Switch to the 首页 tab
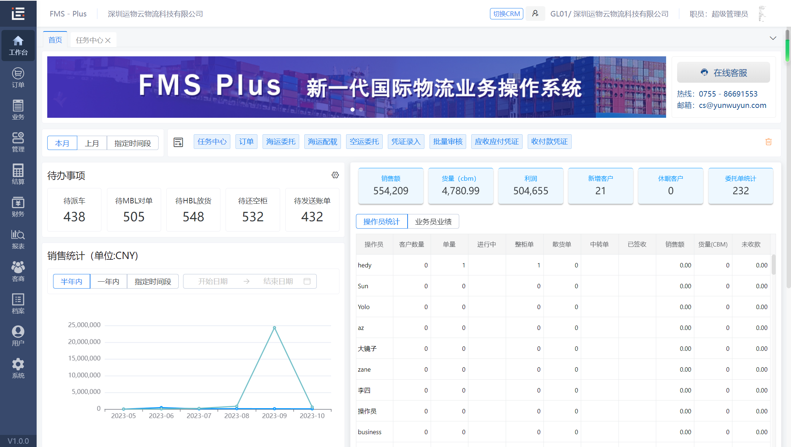 (55, 40)
